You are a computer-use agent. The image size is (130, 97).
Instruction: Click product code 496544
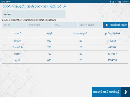pyautogui.click(x=112, y=47)
